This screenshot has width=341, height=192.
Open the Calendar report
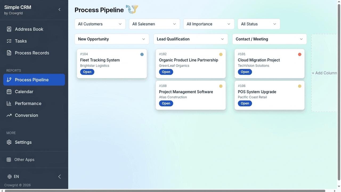pyautogui.click(x=34, y=91)
